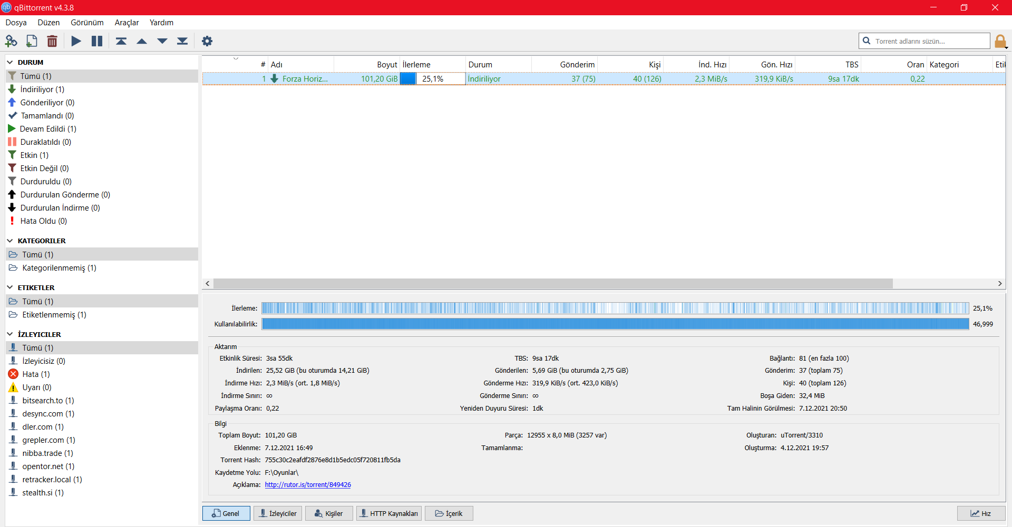Image resolution: width=1012 pixels, height=527 pixels.
Task: Click the green download arrow on Forza torrent
Action: 274,78
